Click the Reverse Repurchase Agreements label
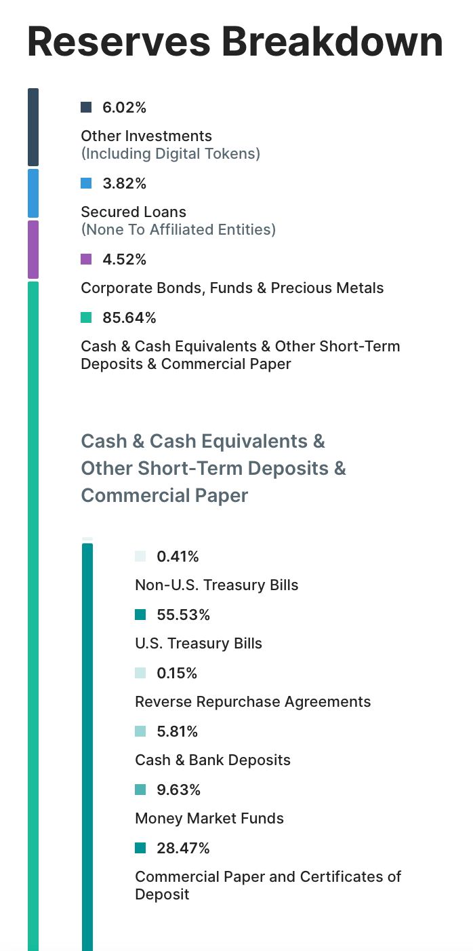 (253, 701)
